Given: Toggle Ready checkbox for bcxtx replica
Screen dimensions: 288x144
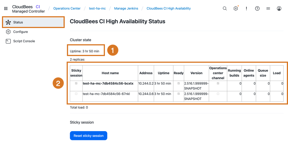Looking at the screenshot, I should pos(179,83).
